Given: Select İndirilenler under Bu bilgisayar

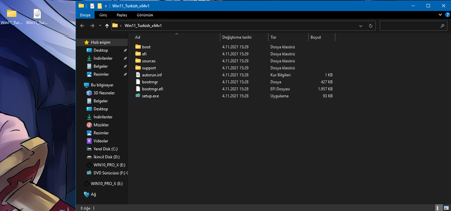Looking at the screenshot, I should [103, 117].
